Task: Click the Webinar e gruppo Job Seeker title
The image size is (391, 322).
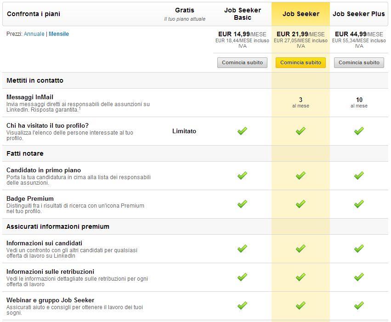Action: tap(51, 300)
